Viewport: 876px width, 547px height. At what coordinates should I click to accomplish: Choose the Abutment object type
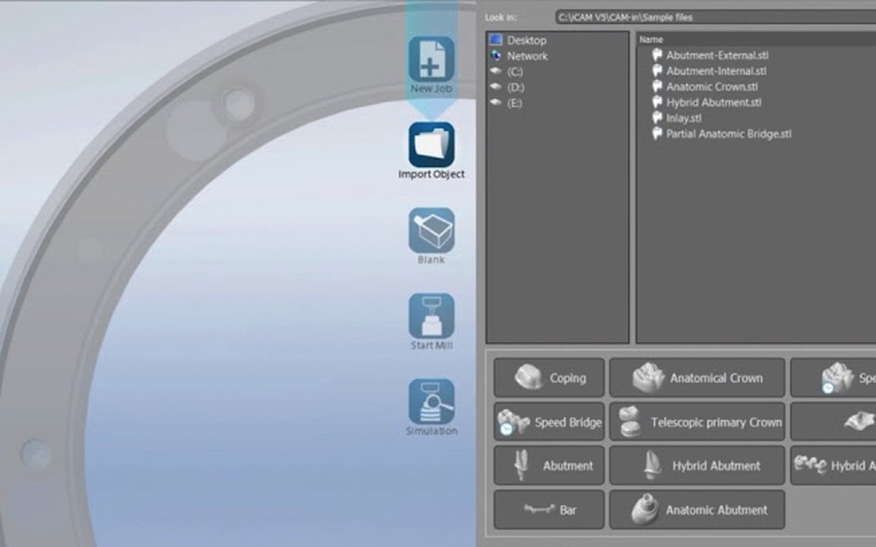(549, 465)
